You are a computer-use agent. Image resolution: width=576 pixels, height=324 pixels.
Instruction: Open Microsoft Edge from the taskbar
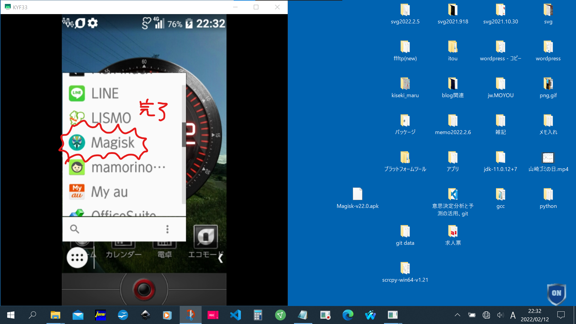[x=348, y=315]
